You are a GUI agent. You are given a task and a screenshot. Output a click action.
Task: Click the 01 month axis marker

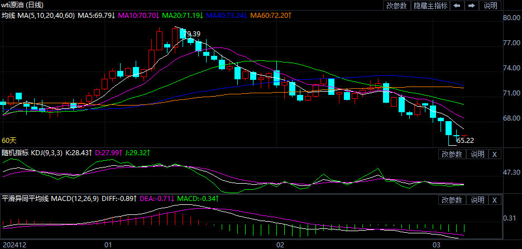[108, 245]
